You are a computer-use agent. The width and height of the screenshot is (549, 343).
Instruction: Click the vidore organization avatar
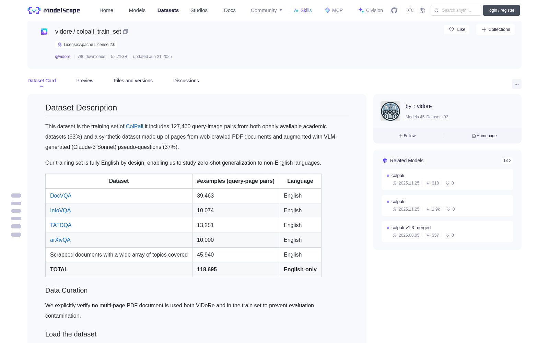pos(390,111)
